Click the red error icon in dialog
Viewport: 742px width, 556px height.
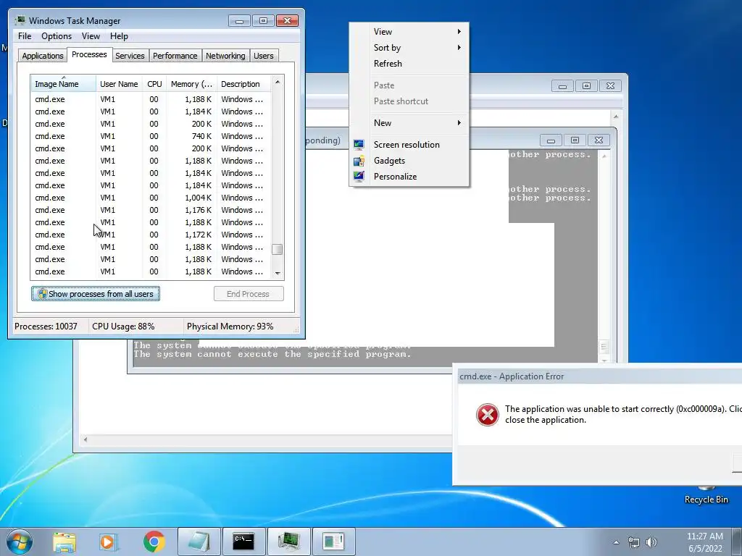point(487,415)
